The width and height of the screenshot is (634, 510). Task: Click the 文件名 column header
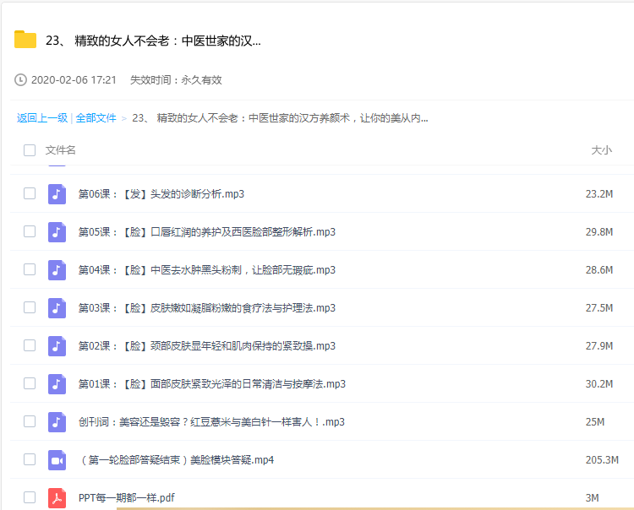pos(60,150)
